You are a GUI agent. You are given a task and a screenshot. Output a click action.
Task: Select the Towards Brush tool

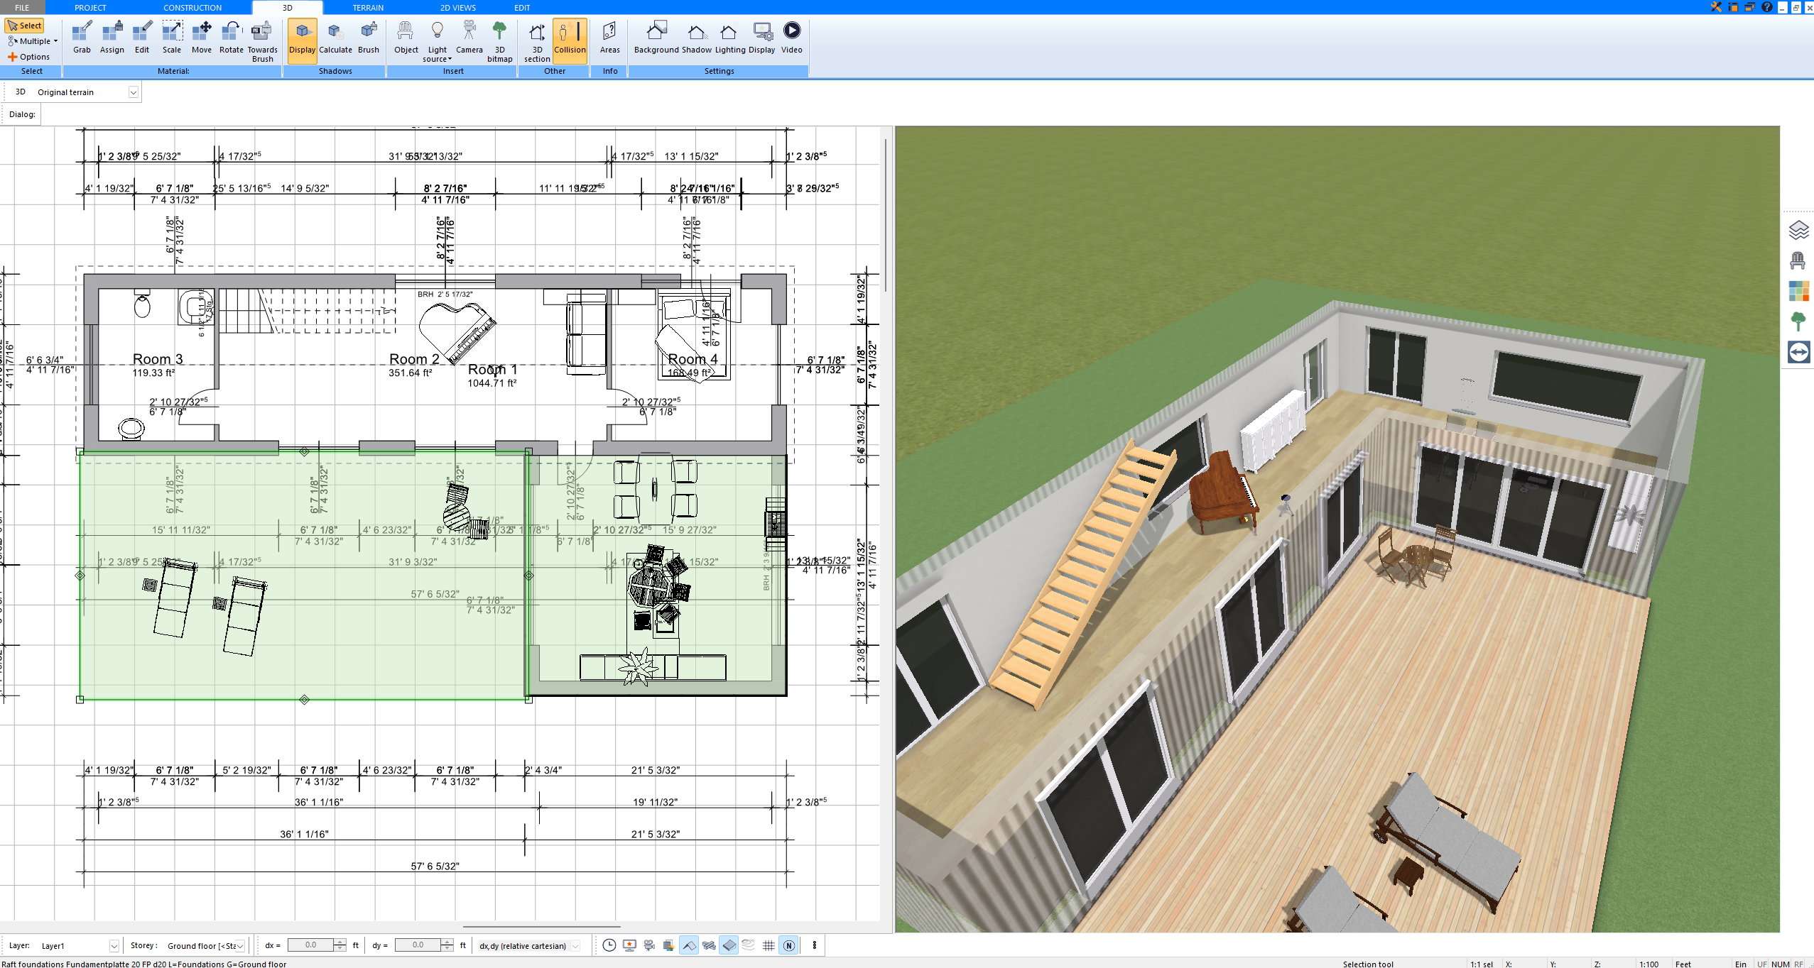(262, 42)
